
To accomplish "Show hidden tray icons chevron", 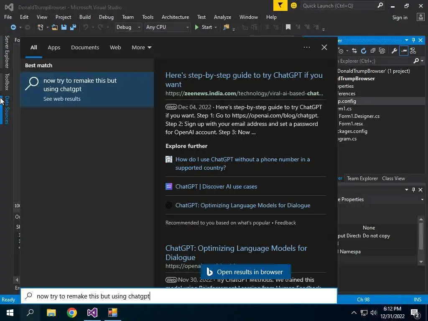I will (x=354, y=313).
